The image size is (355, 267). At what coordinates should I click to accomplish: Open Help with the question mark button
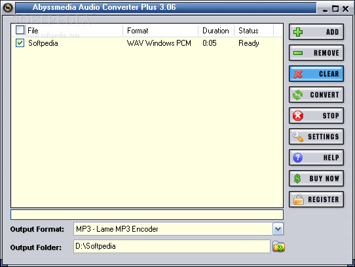point(316,158)
